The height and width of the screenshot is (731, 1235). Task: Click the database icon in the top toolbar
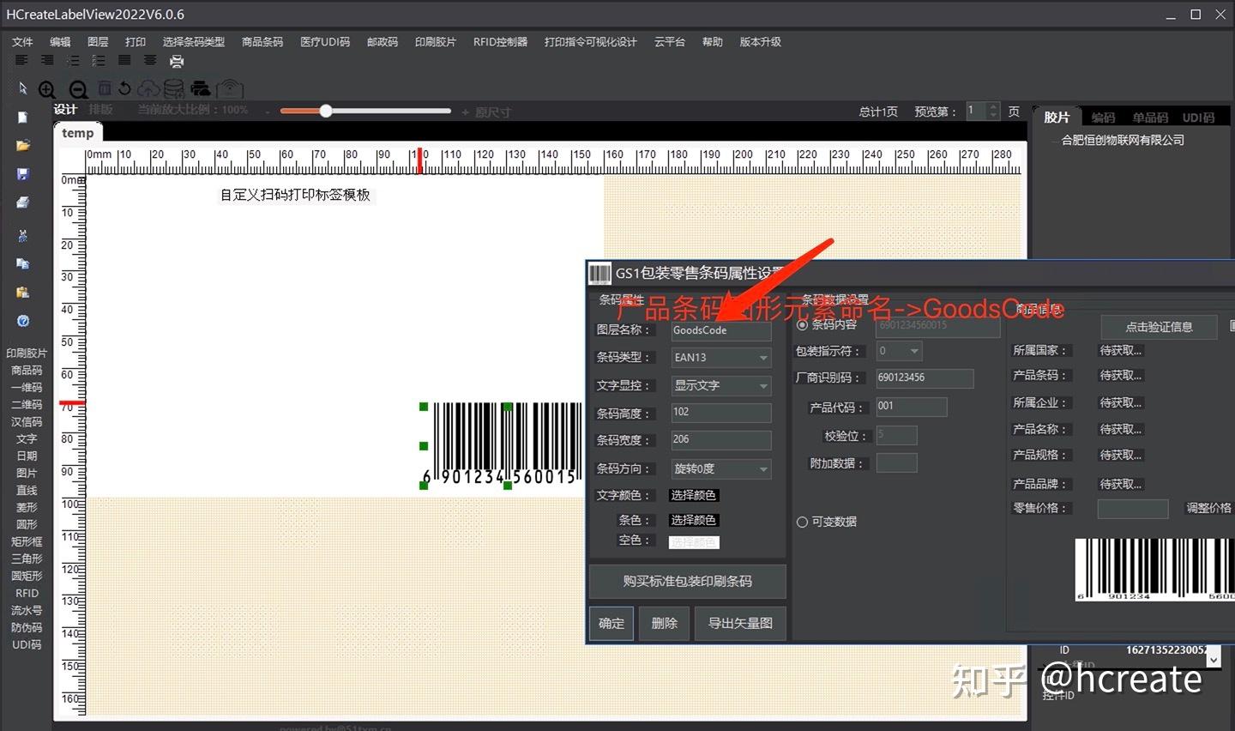172,88
